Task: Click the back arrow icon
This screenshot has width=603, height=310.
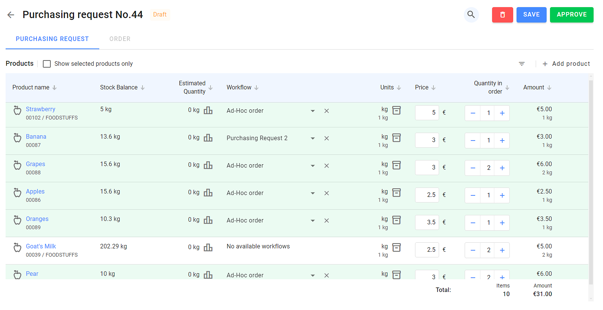Action: 11,15
